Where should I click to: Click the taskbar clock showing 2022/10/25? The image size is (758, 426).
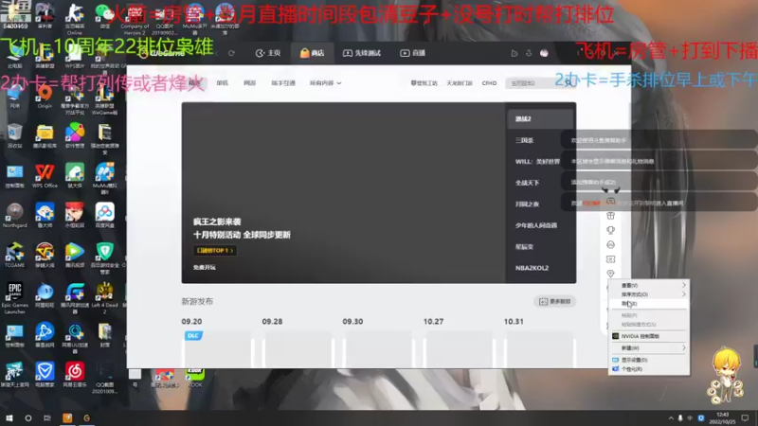(x=722, y=417)
